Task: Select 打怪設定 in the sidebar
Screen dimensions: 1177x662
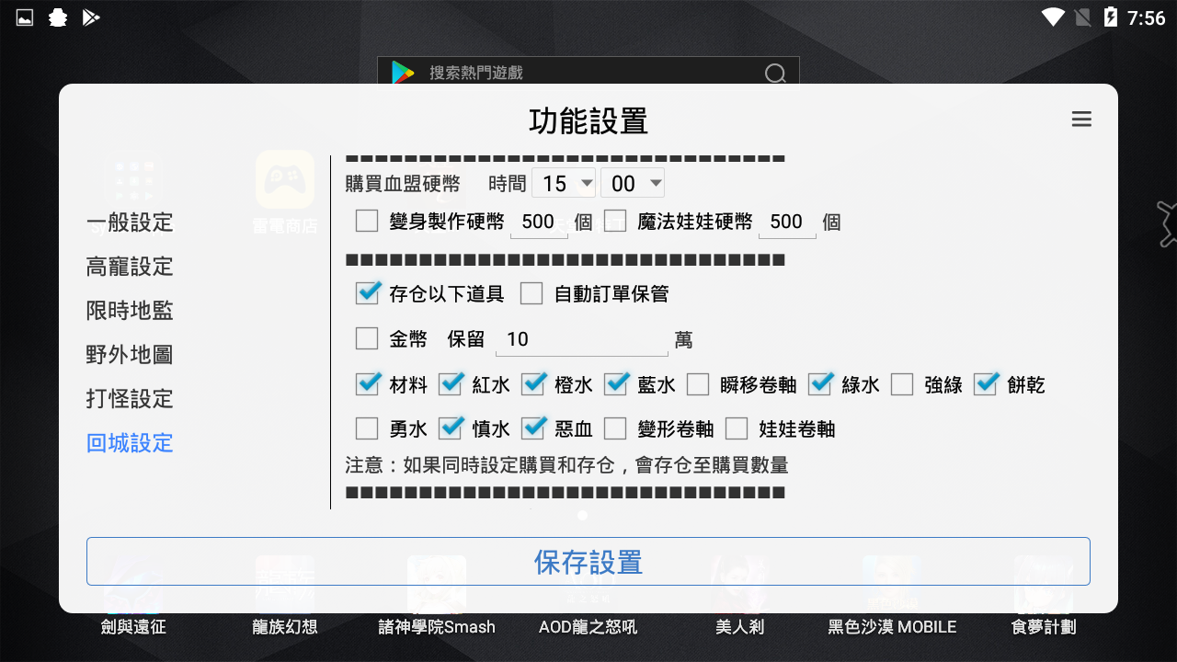Action: point(129,398)
